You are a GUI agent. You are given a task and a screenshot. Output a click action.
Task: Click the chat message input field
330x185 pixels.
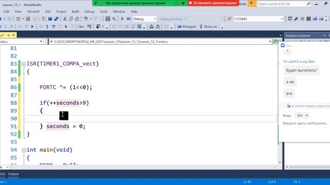pos(306,123)
